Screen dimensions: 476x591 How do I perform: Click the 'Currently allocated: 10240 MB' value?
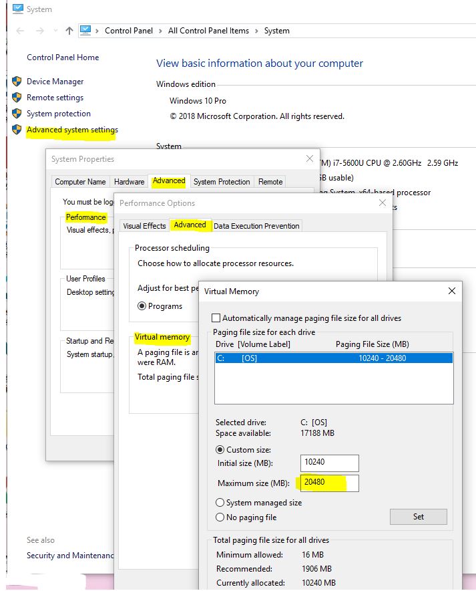(x=318, y=583)
